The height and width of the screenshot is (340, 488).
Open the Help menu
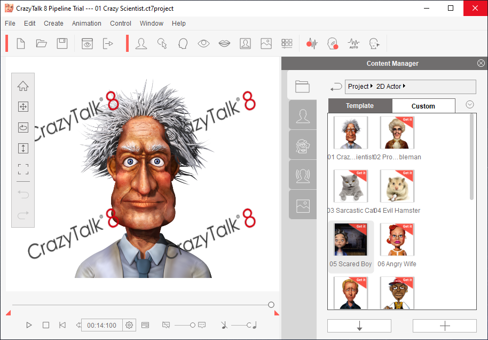click(x=179, y=24)
